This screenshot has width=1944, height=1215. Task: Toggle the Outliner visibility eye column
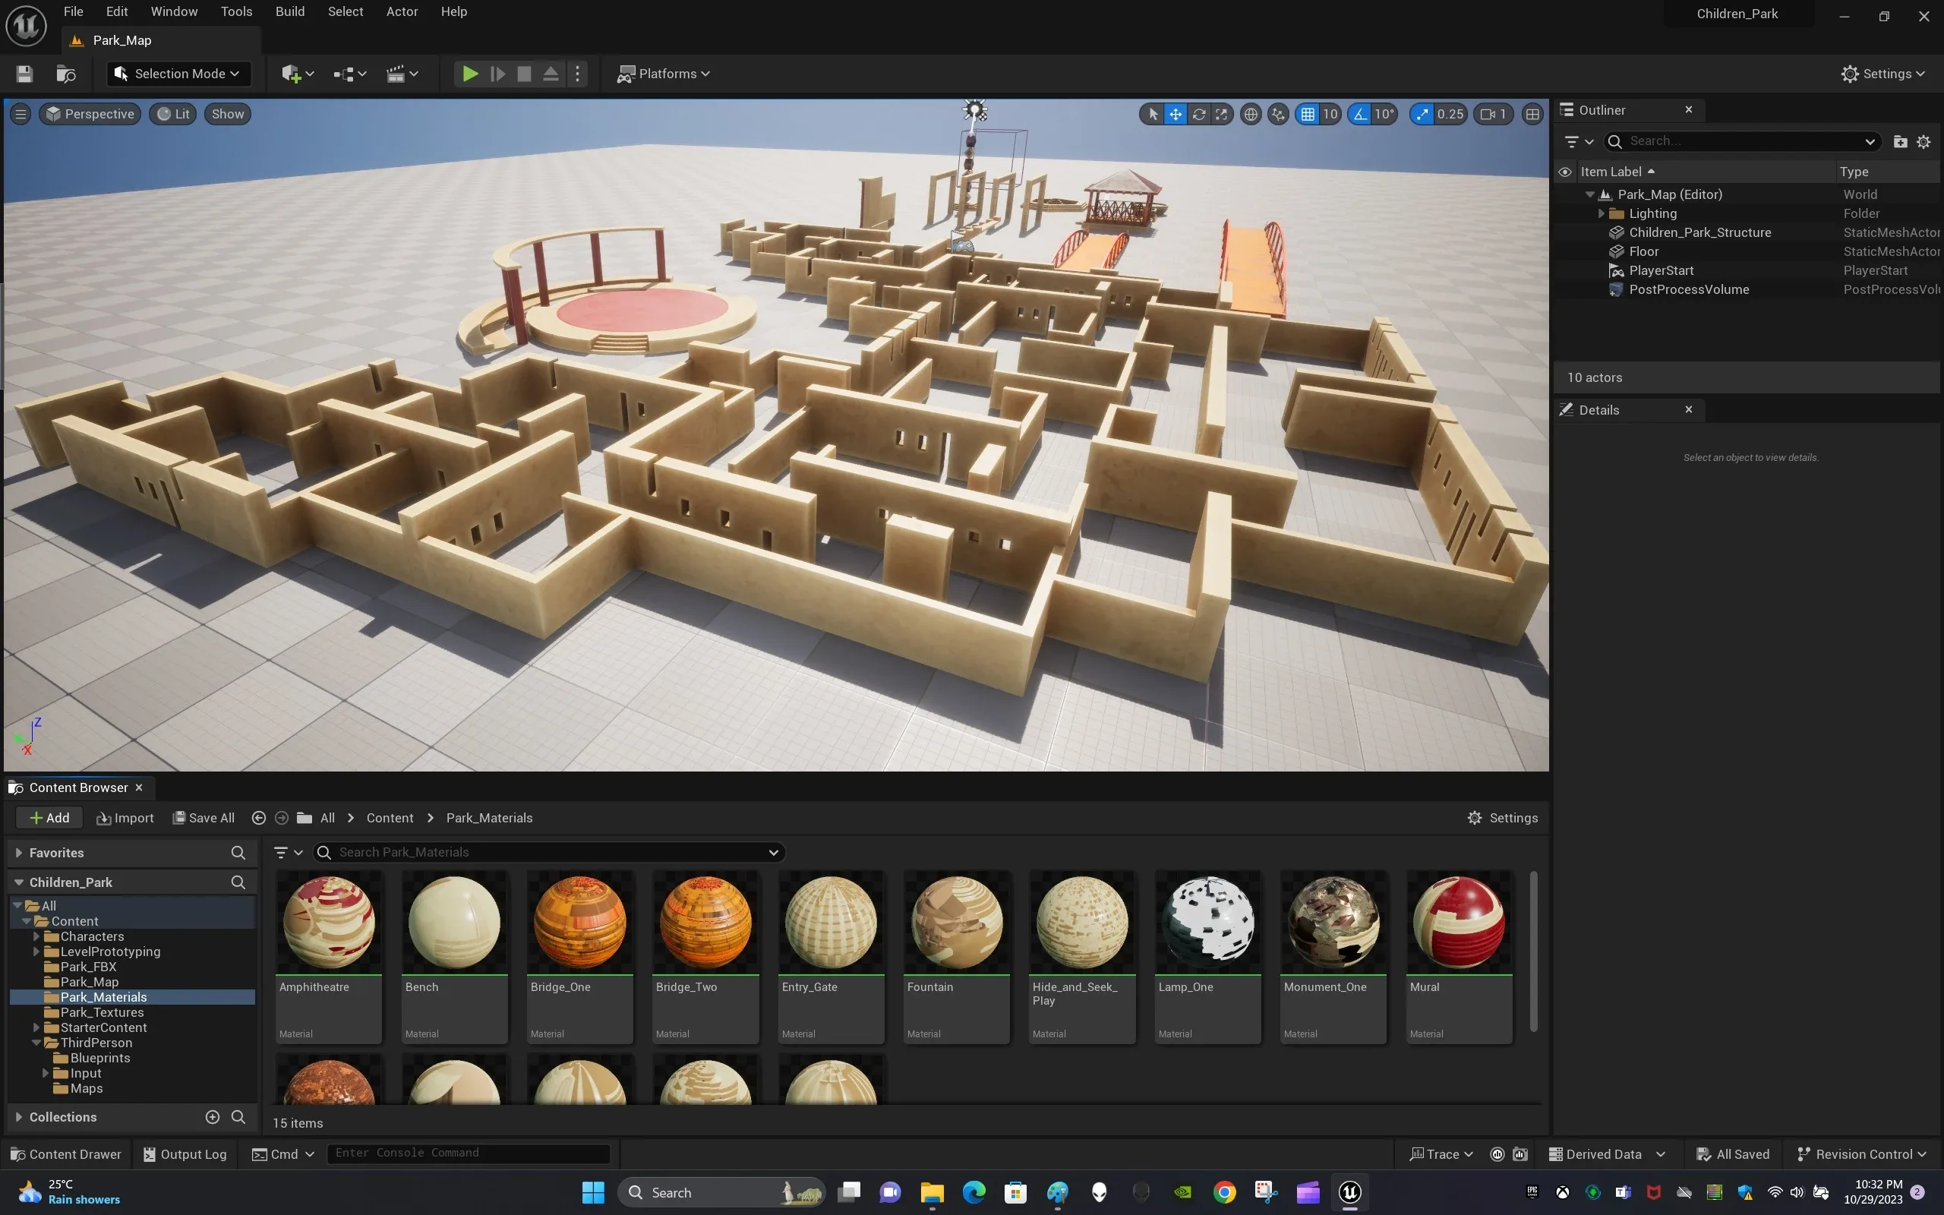point(1565,172)
